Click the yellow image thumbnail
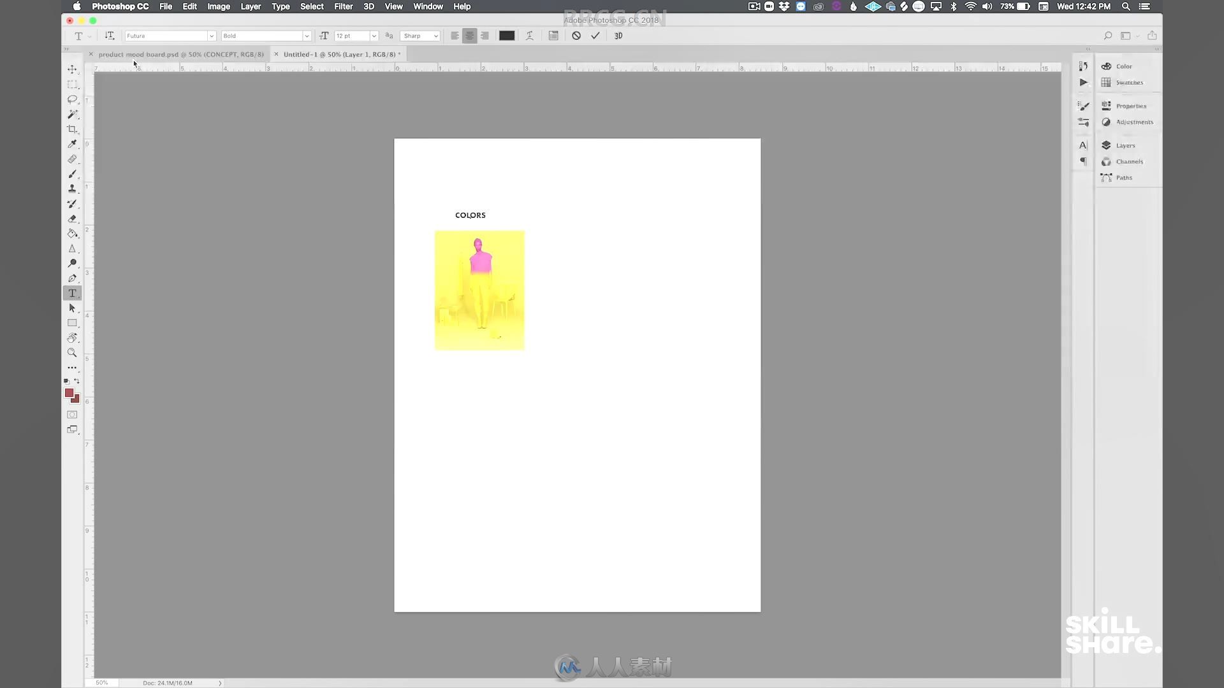 coord(479,290)
